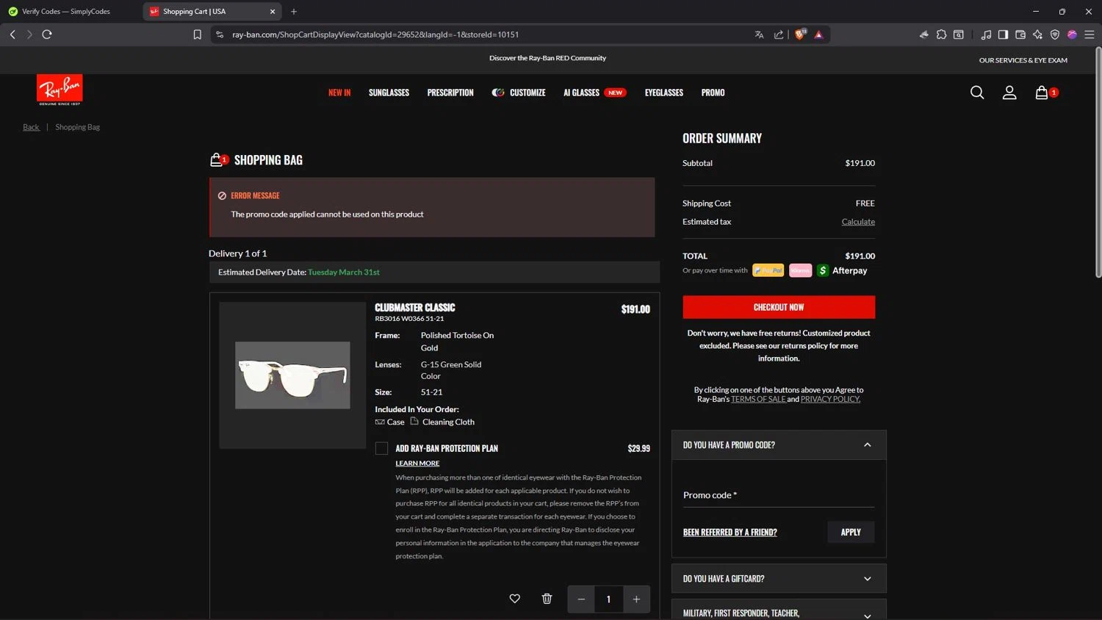The width and height of the screenshot is (1102, 620).
Task: Open site settings icon in address bar
Action: coord(219,35)
